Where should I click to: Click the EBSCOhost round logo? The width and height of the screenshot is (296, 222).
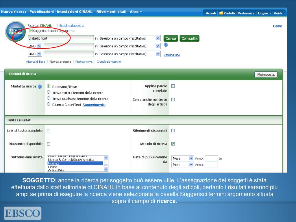click(x=15, y=31)
